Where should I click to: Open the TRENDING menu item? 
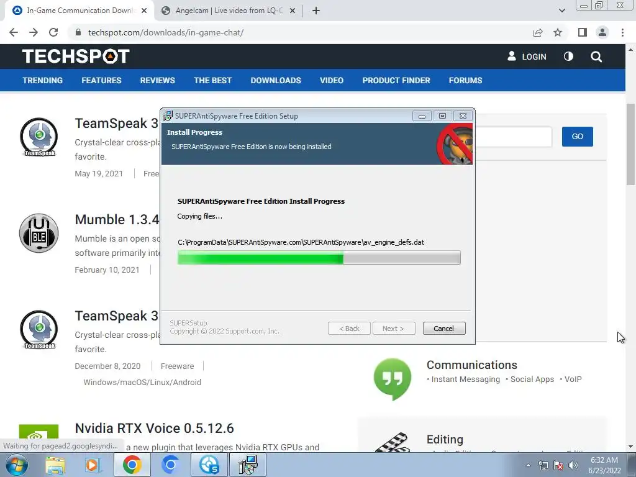tap(43, 80)
